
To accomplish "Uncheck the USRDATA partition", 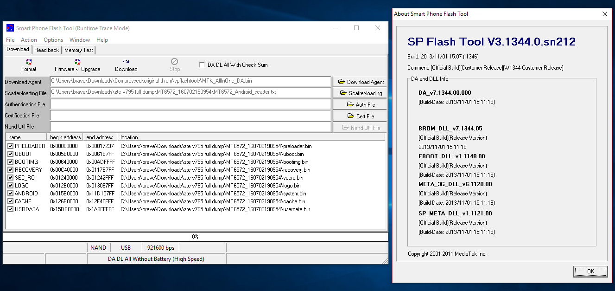I will pos(10,209).
